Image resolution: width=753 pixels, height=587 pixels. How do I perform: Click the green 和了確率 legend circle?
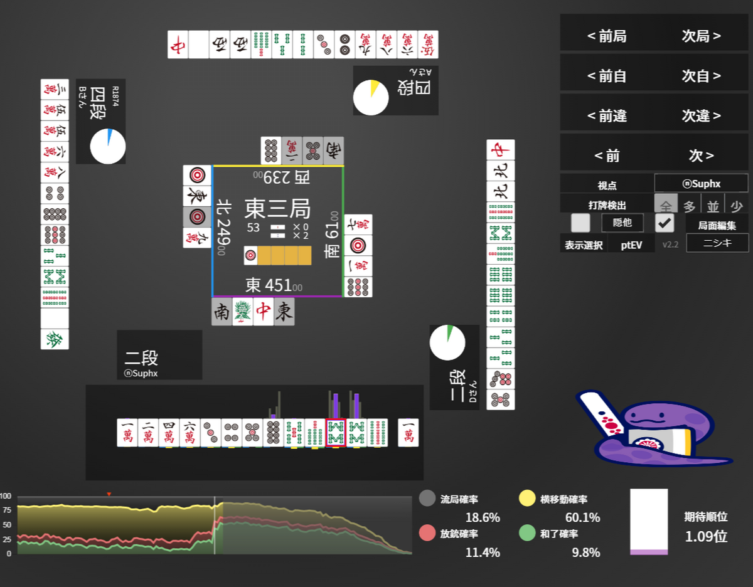tap(527, 533)
